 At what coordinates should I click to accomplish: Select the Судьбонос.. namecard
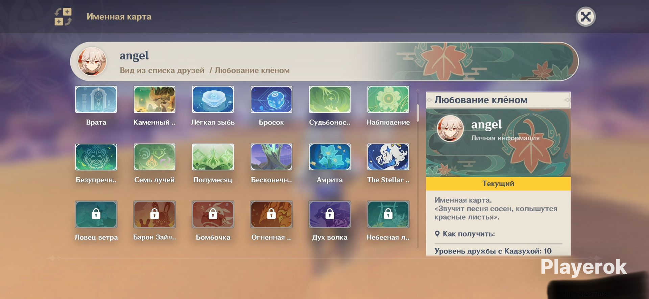330,99
